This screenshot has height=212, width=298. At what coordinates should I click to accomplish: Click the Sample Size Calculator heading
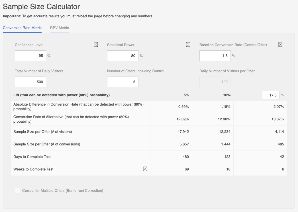(41, 7)
